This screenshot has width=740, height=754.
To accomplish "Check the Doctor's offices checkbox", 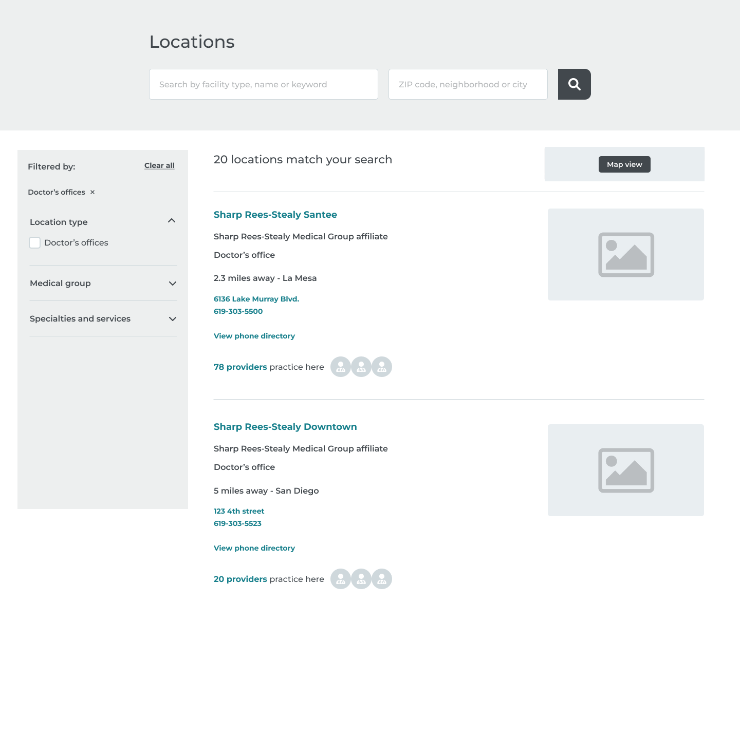I will [35, 242].
